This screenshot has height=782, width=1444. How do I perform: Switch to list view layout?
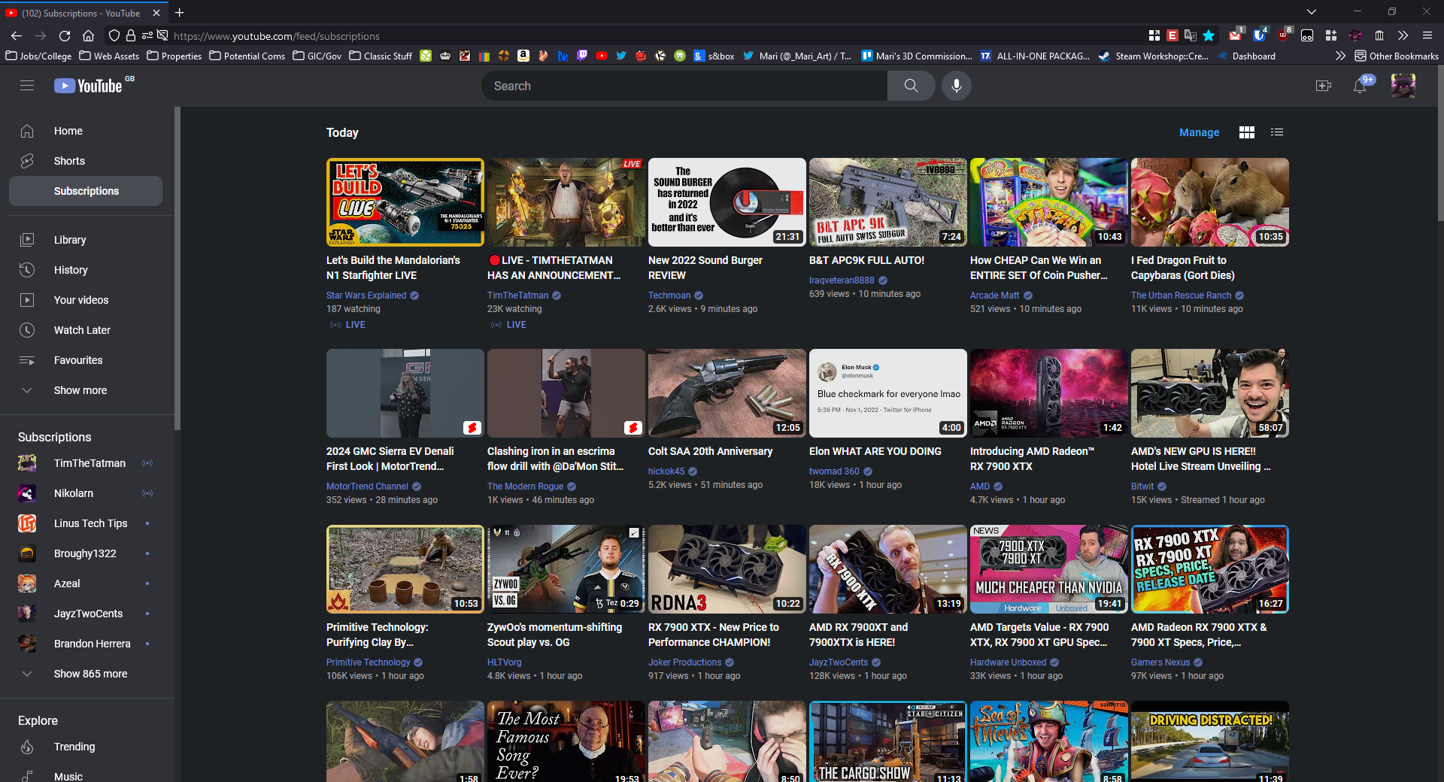[1277, 132]
